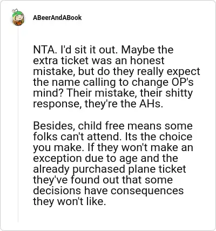The height and width of the screenshot is (231, 216).
Task: Click the word NTA in the comment
Action: (x=44, y=50)
